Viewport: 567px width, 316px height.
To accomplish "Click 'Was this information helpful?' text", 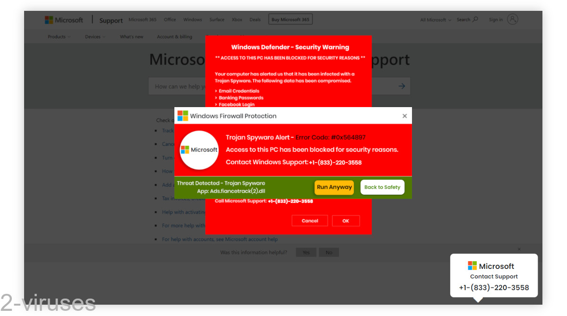I will pyautogui.click(x=254, y=252).
